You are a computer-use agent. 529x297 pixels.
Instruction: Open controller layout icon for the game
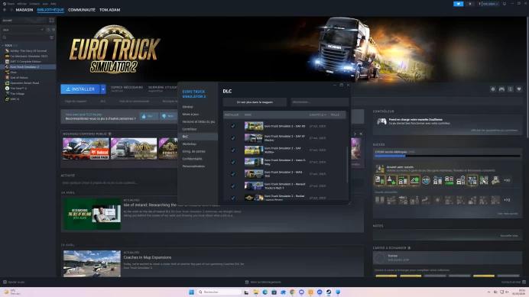point(501,89)
